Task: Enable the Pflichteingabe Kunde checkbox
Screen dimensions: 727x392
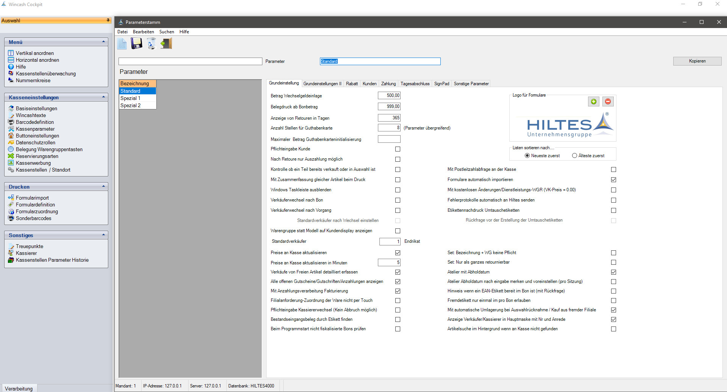Action: tap(398, 149)
